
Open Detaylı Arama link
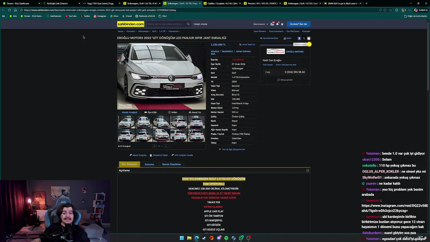(200, 24)
